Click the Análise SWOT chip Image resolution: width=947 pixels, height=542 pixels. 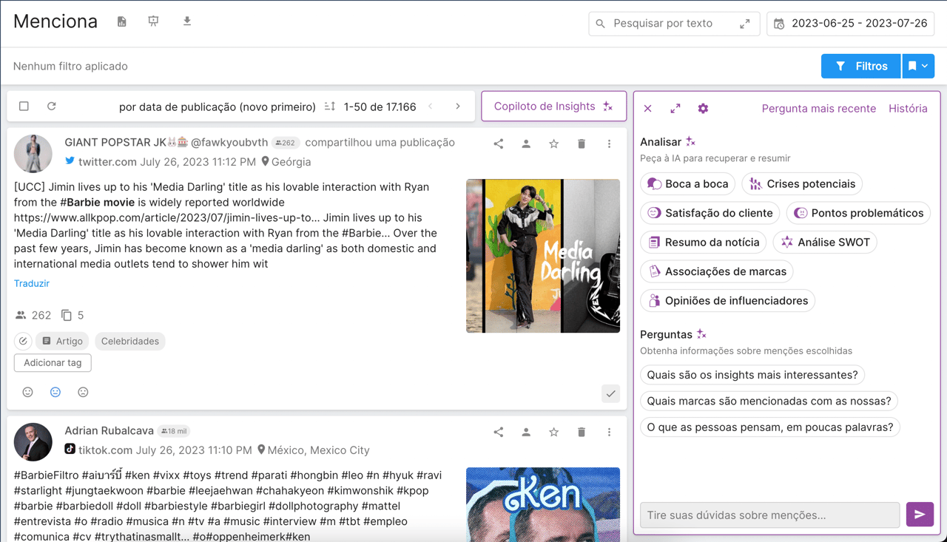pyautogui.click(x=825, y=243)
